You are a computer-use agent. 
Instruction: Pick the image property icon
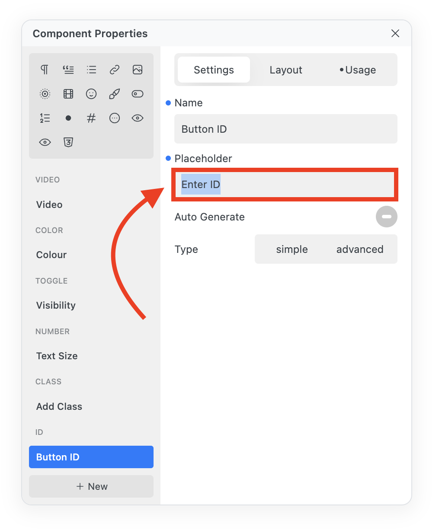(138, 70)
